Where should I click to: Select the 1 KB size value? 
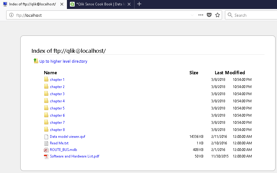200,143
